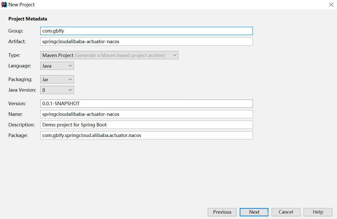Click the Package label
Viewport: 337px width, 219px height.
pos(18,135)
